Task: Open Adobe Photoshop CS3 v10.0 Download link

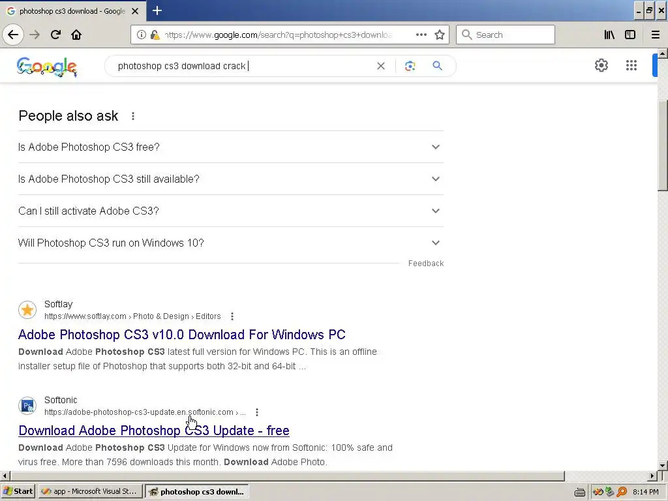Action: 181,335
